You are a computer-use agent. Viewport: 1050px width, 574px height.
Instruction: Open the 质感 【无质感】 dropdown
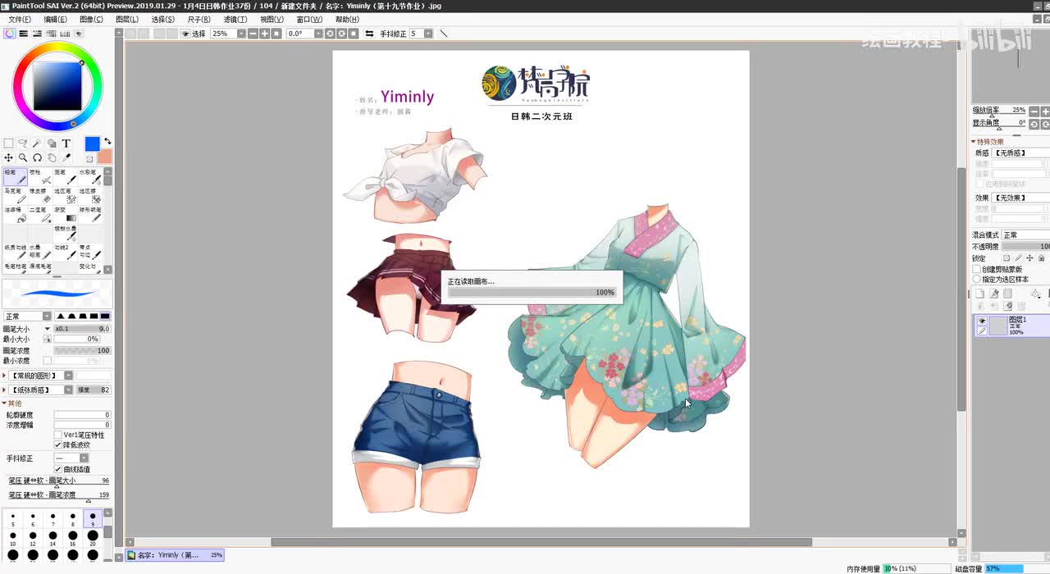pyautogui.click(x=1021, y=153)
